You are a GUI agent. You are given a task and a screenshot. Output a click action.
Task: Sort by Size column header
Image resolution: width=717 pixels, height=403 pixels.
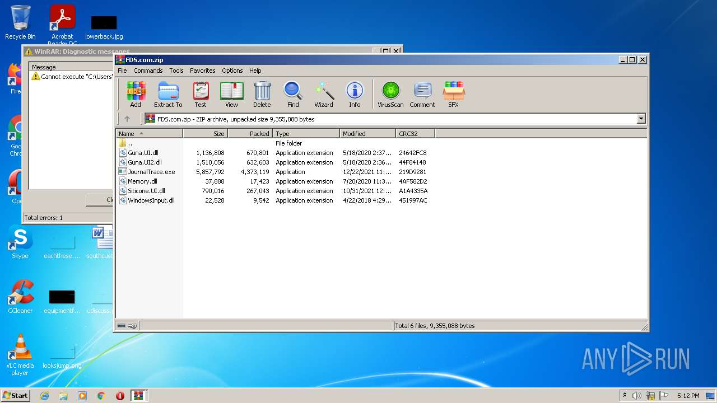click(x=205, y=134)
